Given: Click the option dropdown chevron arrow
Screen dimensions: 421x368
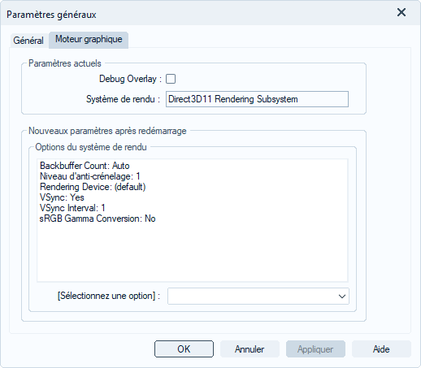Looking at the screenshot, I should click(x=342, y=297).
